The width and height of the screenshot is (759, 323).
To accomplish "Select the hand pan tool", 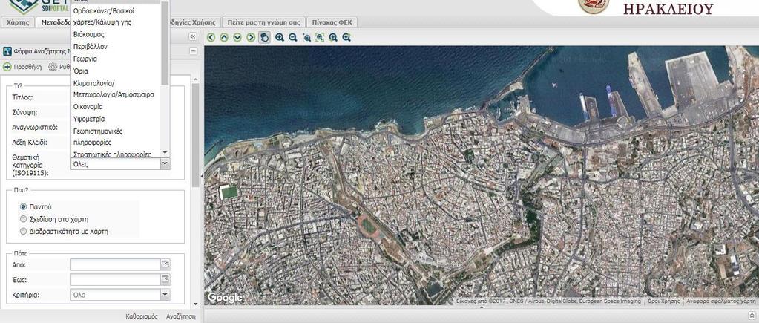I will (x=264, y=37).
